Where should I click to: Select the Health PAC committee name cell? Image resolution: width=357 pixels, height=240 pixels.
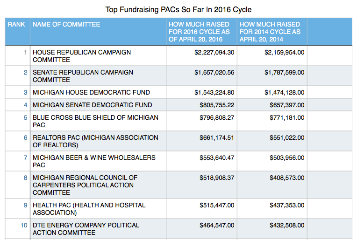coord(89,209)
